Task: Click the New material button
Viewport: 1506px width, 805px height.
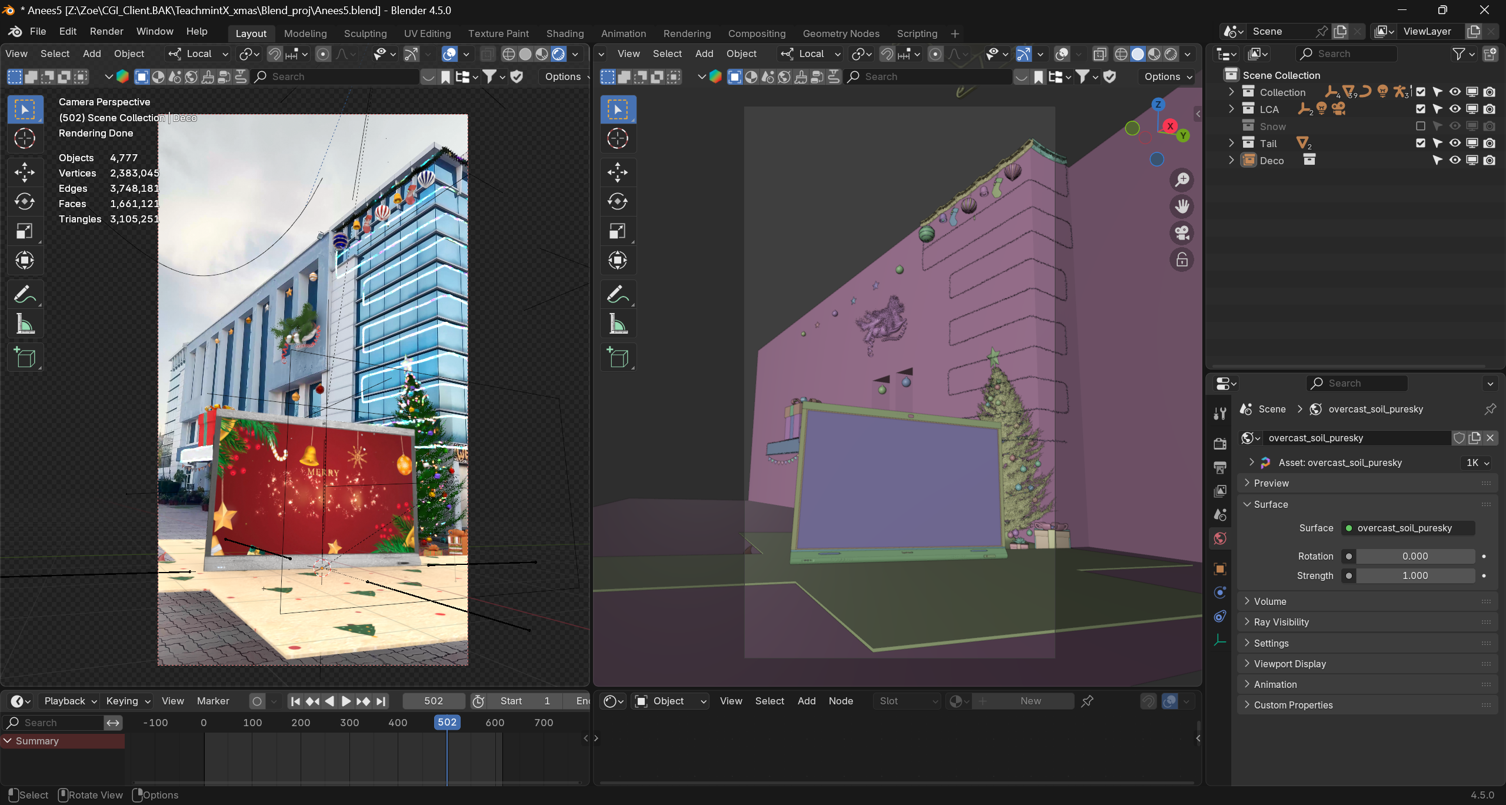Action: point(1030,701)
